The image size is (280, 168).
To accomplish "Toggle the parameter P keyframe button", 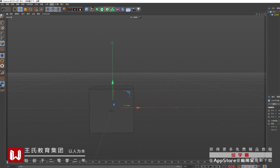I will coord(255,166).
